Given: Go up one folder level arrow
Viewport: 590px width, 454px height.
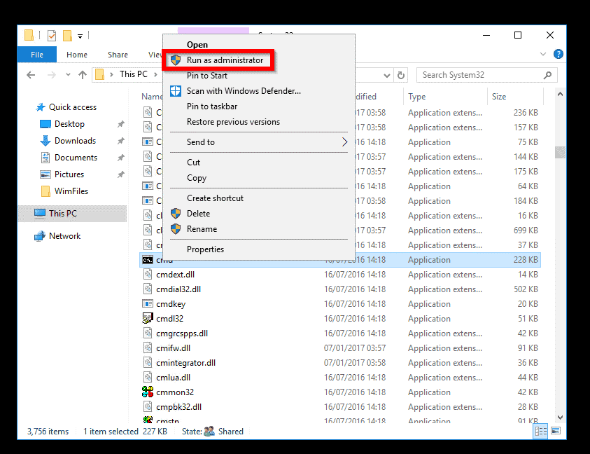Looking at the screenshot, I should click(x=83, y=75).
